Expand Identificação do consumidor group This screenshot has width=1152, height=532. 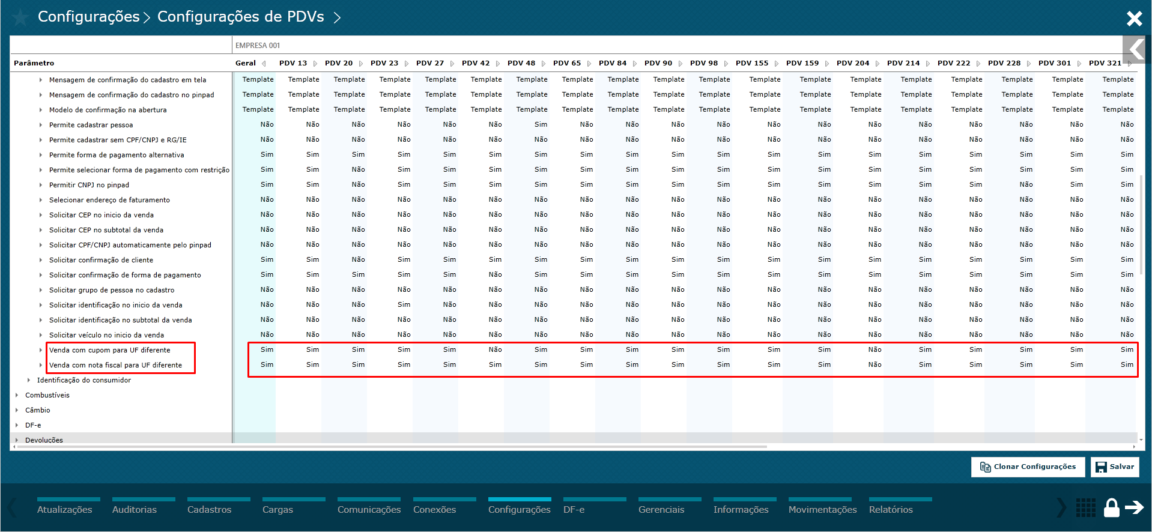click(x=29, y=380)
